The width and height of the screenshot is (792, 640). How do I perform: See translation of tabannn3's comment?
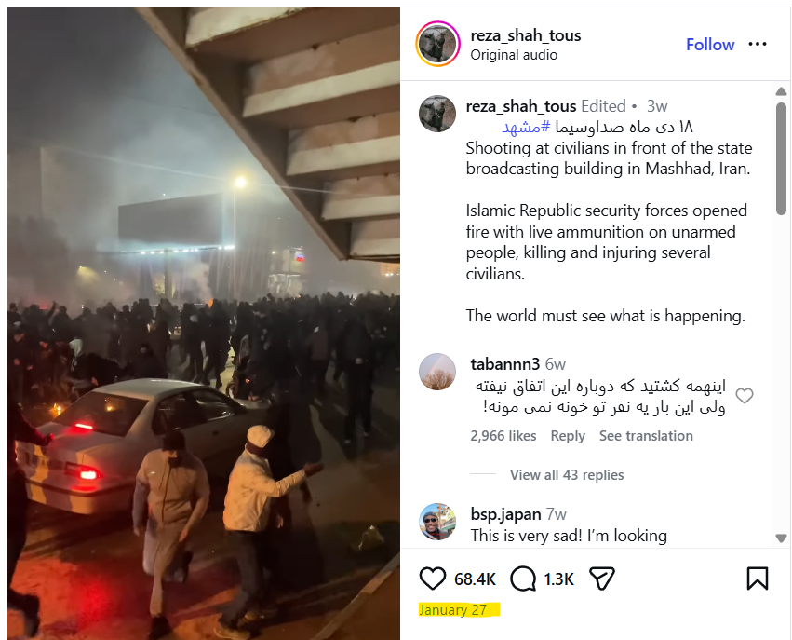pyautogui.click(x=646, y=436)
